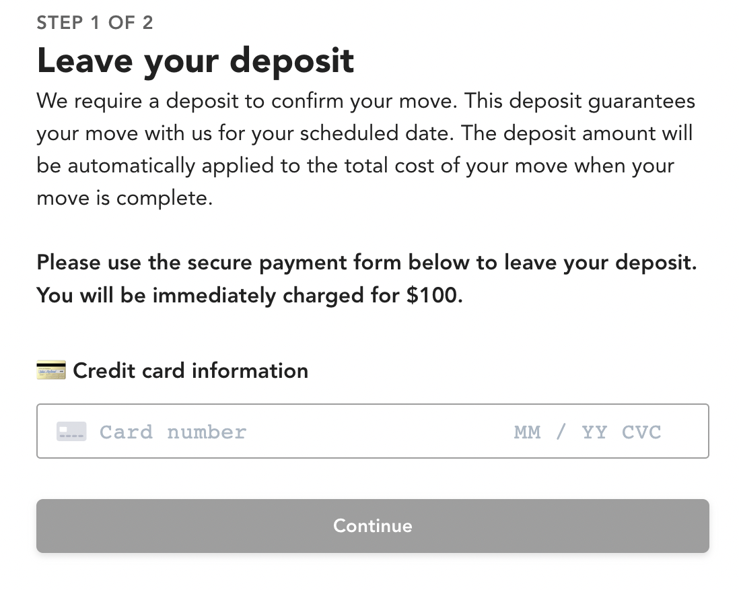Click the "Please use the secure payment form" line
Image resolution: width=739 pixels, height=590 pixels.
coord(367,262)
